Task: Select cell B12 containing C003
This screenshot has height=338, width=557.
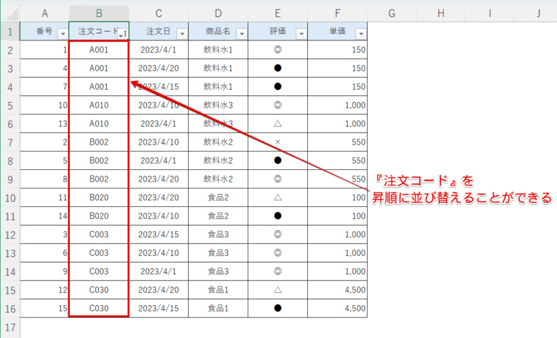Action: click(99, 234)
